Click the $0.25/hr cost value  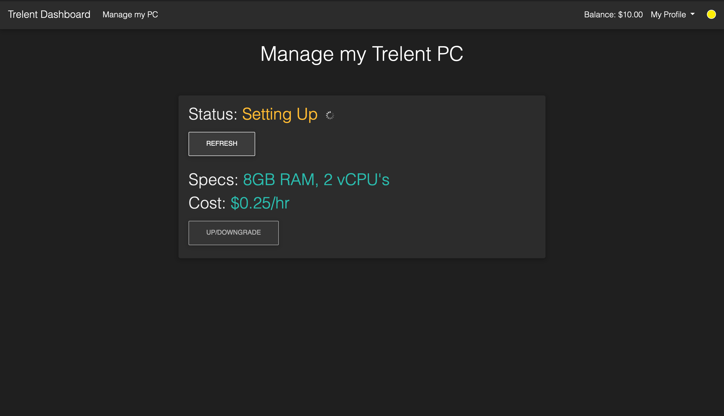(x=260, y=203)
